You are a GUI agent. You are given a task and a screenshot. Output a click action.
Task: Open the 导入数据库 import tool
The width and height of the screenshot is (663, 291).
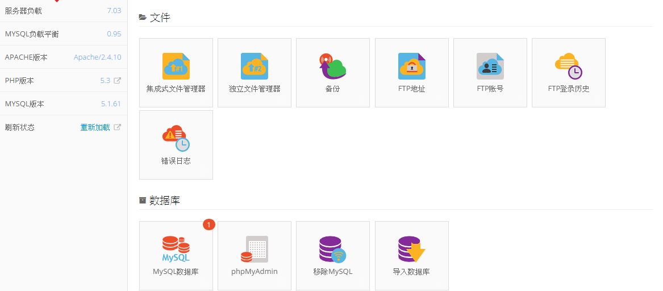pyautogui.click(x=412, y=255)
